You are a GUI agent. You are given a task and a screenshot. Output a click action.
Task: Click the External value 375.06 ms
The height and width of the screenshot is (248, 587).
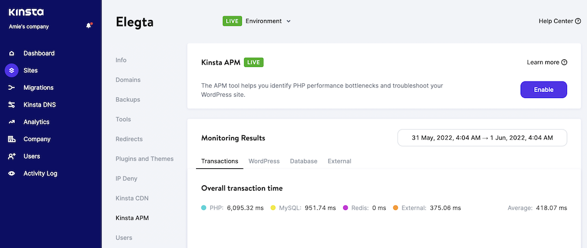[x=446, y=208]
